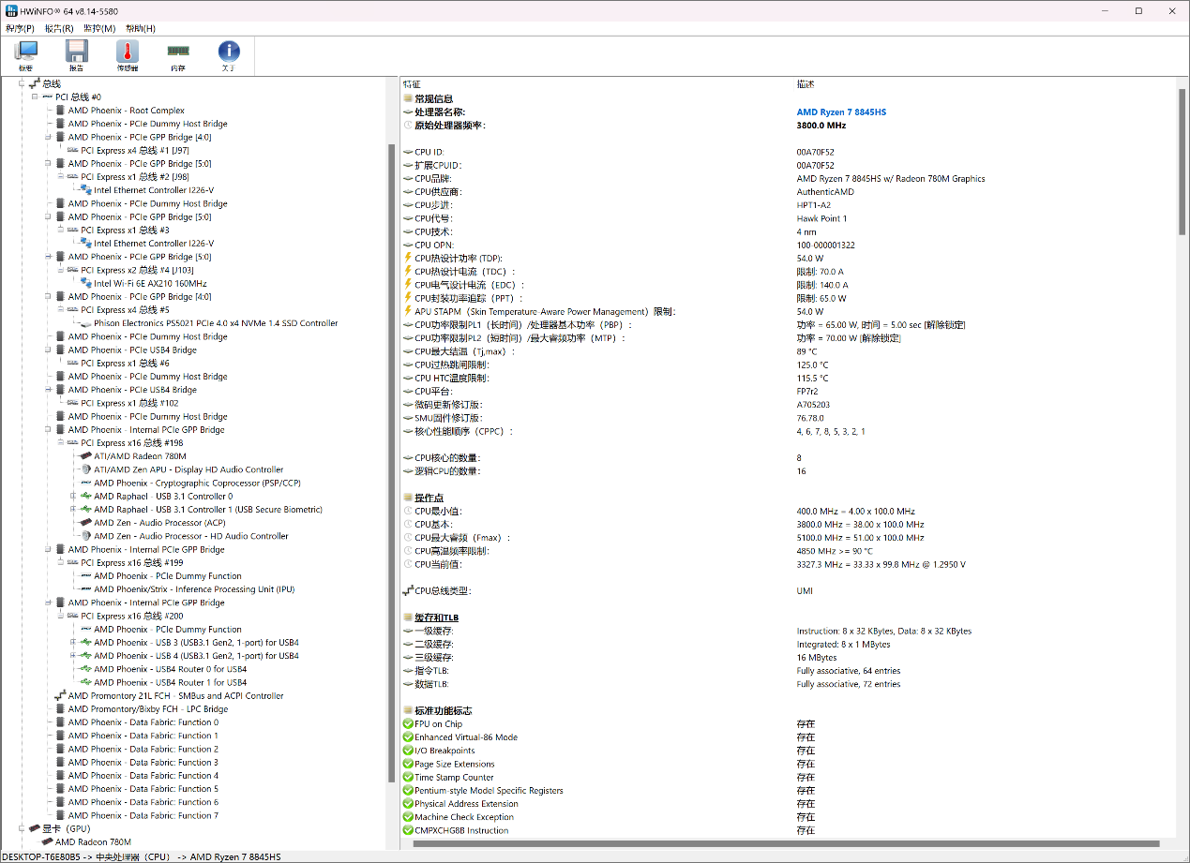Expand AMD Raphael USB 3.1 Controller 0
This screenshot has width=1190, height=863.
click(73, 497)
